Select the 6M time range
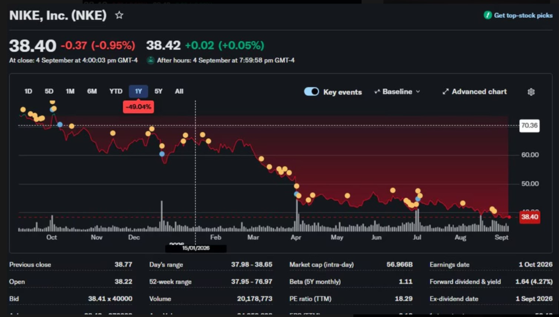The image size is (559, 317). 92,91
